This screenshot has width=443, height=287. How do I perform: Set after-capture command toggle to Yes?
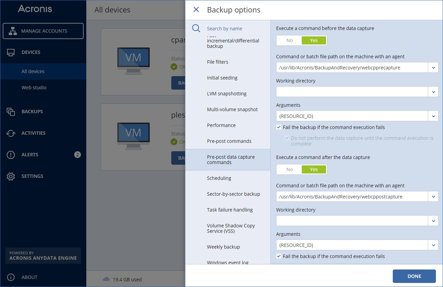pos(314,169)
